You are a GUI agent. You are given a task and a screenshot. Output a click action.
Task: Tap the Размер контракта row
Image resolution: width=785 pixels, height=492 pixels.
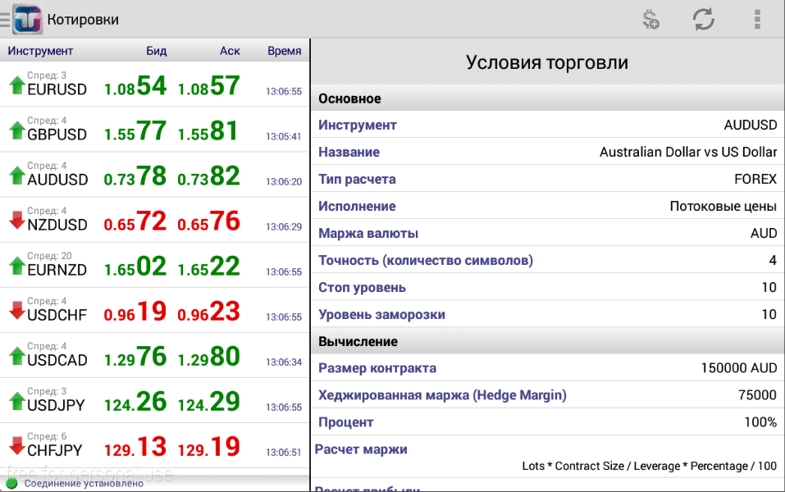click(x=547, y=368)
